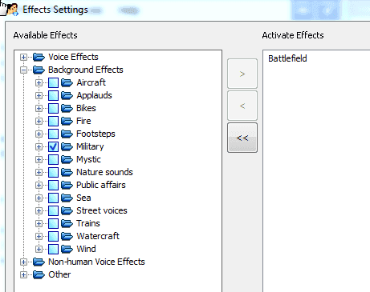Screen dimensions: 370x292
Task: Click the Trains folder icon
Action: [67, 223]
